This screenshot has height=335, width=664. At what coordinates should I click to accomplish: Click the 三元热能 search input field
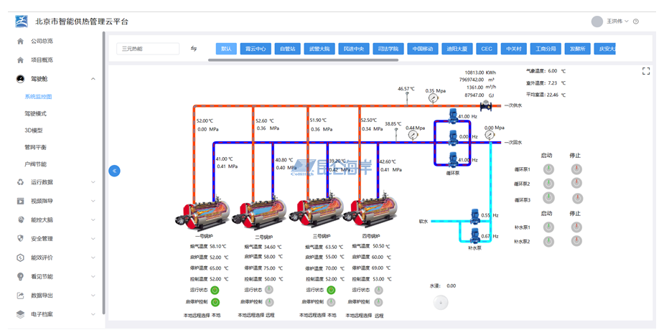[x=148, y=49]
